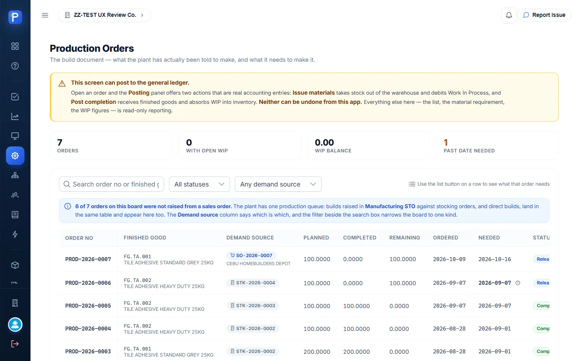
Task: Open the lightning bolt icon in sidebar
Action: (x=15, y=234)
